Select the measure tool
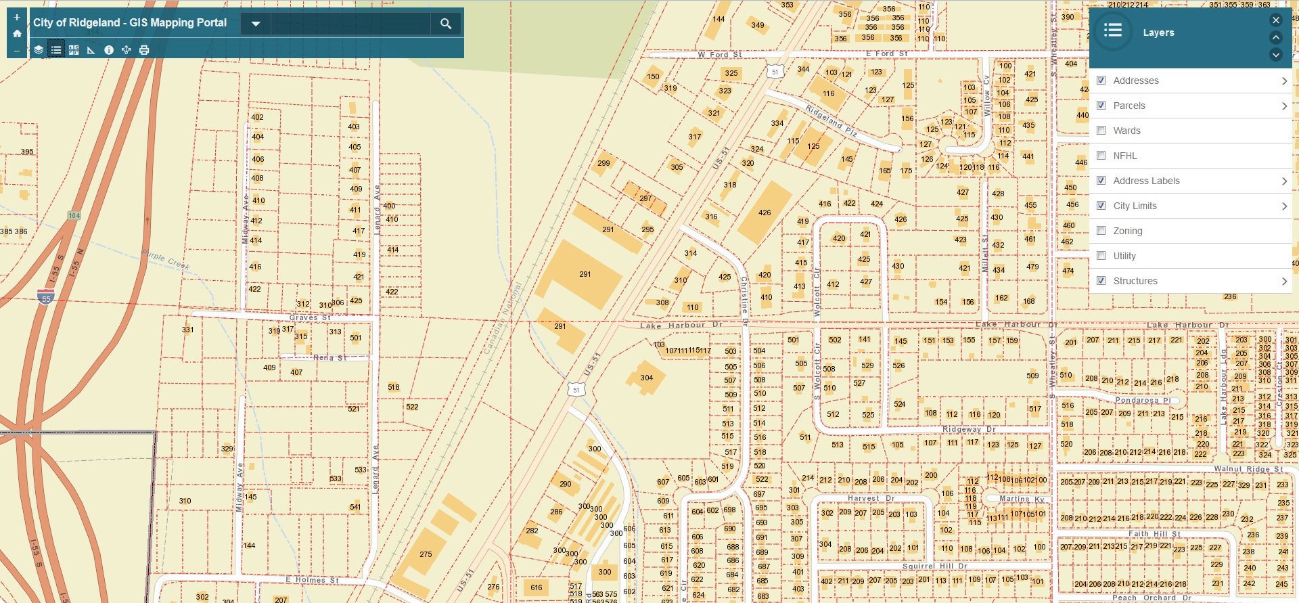 click(91, 50)
